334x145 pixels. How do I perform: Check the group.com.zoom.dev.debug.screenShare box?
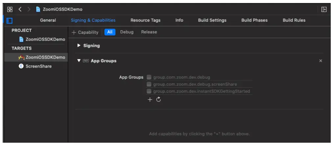pyautogui.click(x=149, y=84)
